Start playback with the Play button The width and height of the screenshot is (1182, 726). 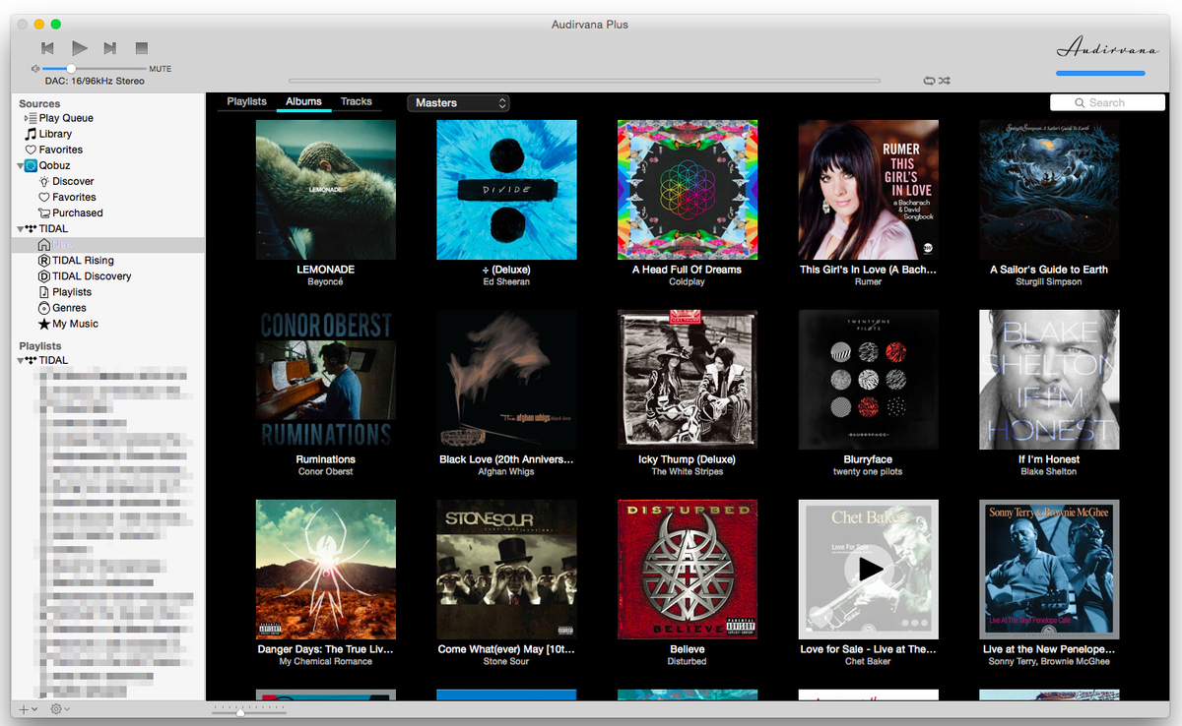pos(80,47)
